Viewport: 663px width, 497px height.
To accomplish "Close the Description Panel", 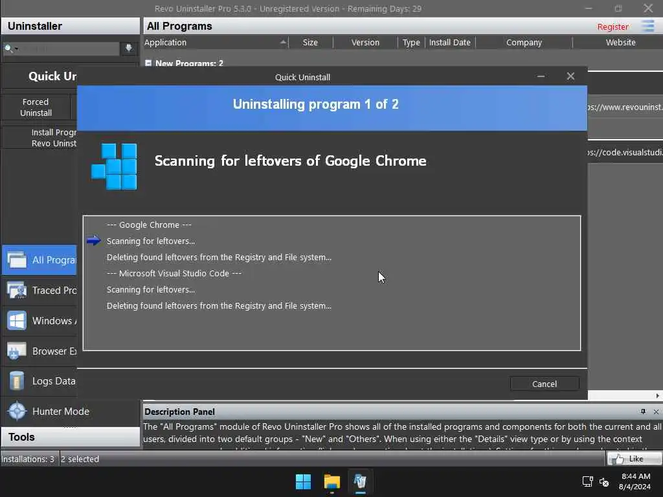I will coord(656,412).
